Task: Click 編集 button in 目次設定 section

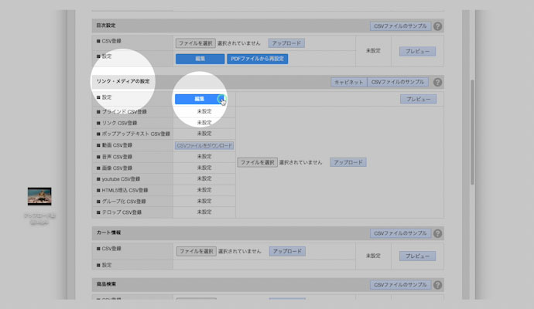Action: (x=200, y=59)
